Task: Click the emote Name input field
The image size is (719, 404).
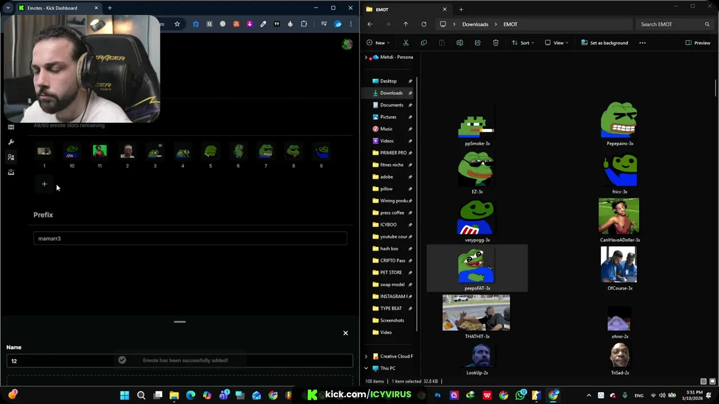Action: click(x=180, y=361)
